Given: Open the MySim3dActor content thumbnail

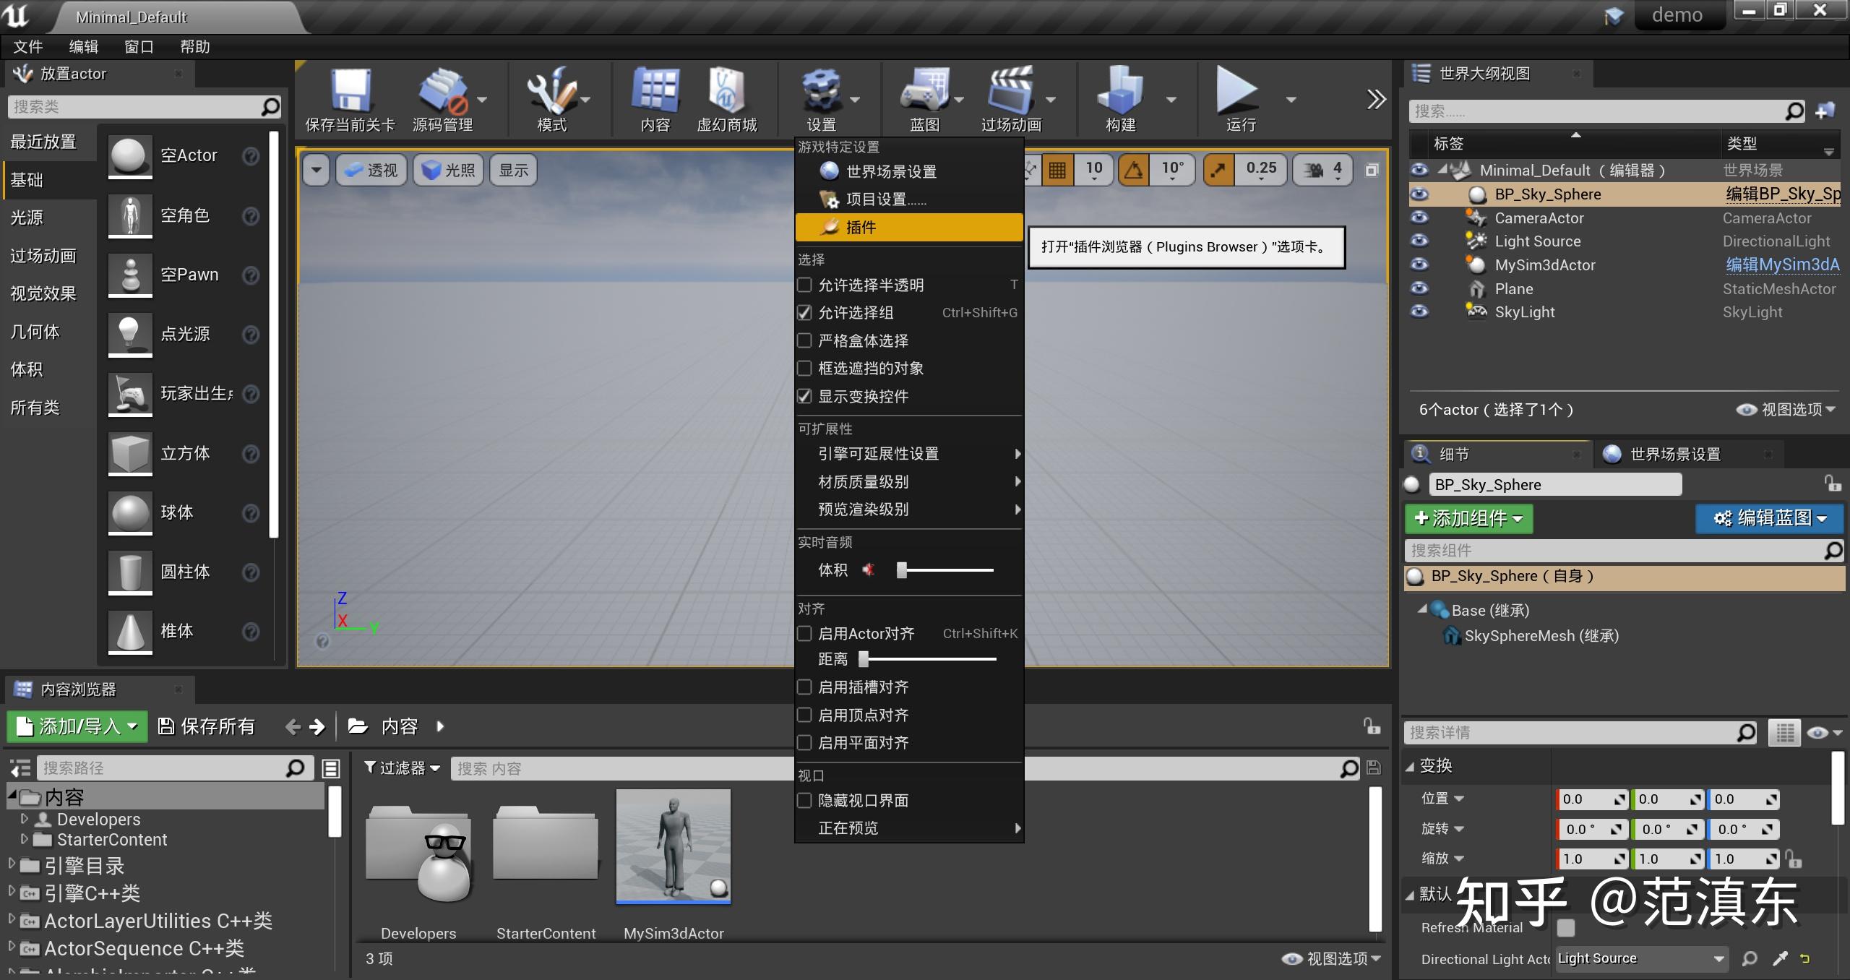Looking at the screenshot, I should tap(672, 846).
